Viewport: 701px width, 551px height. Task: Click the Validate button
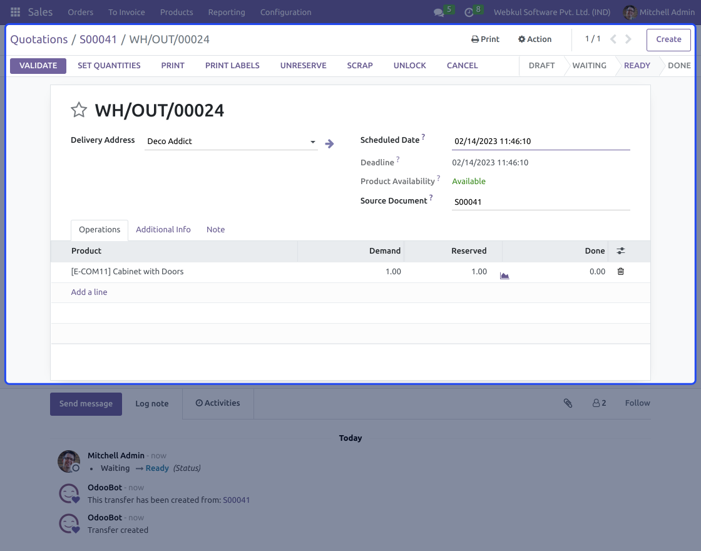(38, 66)
